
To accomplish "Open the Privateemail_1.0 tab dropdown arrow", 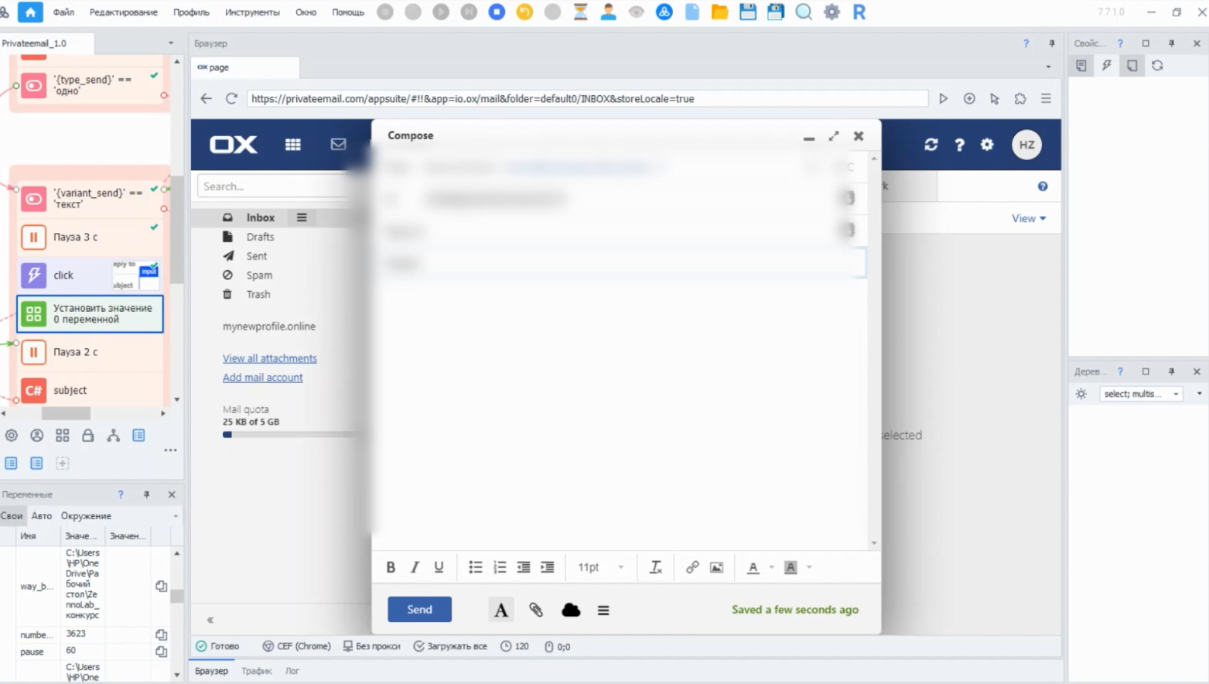I will (171, 43).
